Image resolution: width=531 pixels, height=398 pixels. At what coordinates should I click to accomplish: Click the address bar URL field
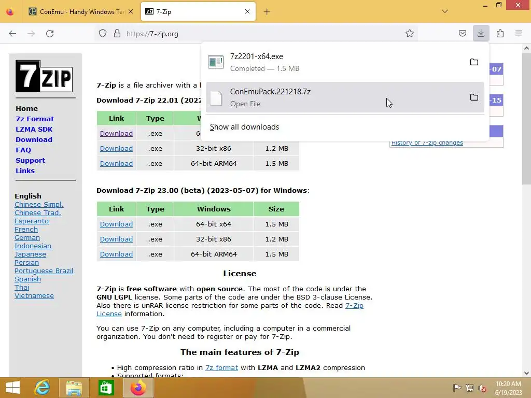[x=257, y=34]
